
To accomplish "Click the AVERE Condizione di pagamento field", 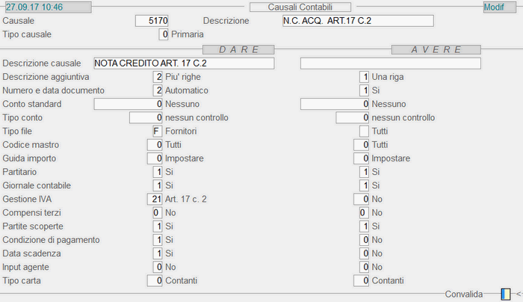I will 364,240.
